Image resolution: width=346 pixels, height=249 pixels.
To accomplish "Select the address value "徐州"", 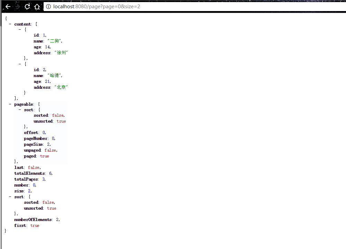I will 61,52.
